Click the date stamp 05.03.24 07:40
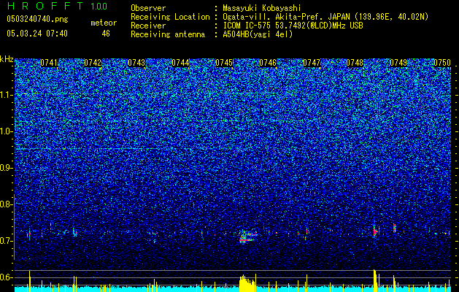 coord(37,34)
